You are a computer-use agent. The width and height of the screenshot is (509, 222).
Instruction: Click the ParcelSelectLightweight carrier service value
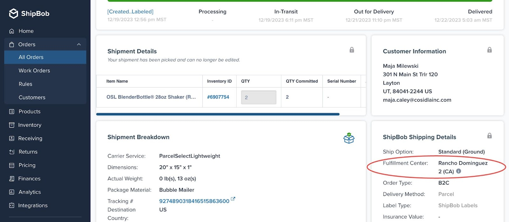(x=190, y=156)
